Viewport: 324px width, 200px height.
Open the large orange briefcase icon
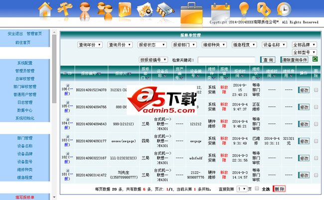(x=191, y=13)
